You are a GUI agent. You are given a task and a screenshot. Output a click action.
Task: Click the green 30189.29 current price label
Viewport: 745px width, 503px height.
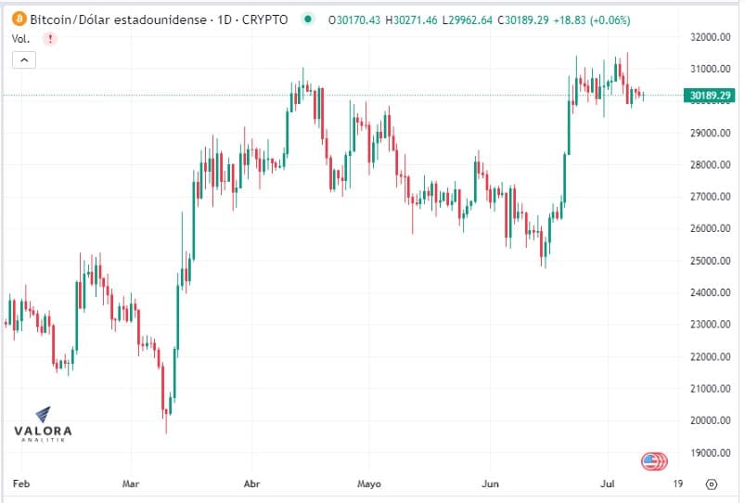tap(712, 96)
